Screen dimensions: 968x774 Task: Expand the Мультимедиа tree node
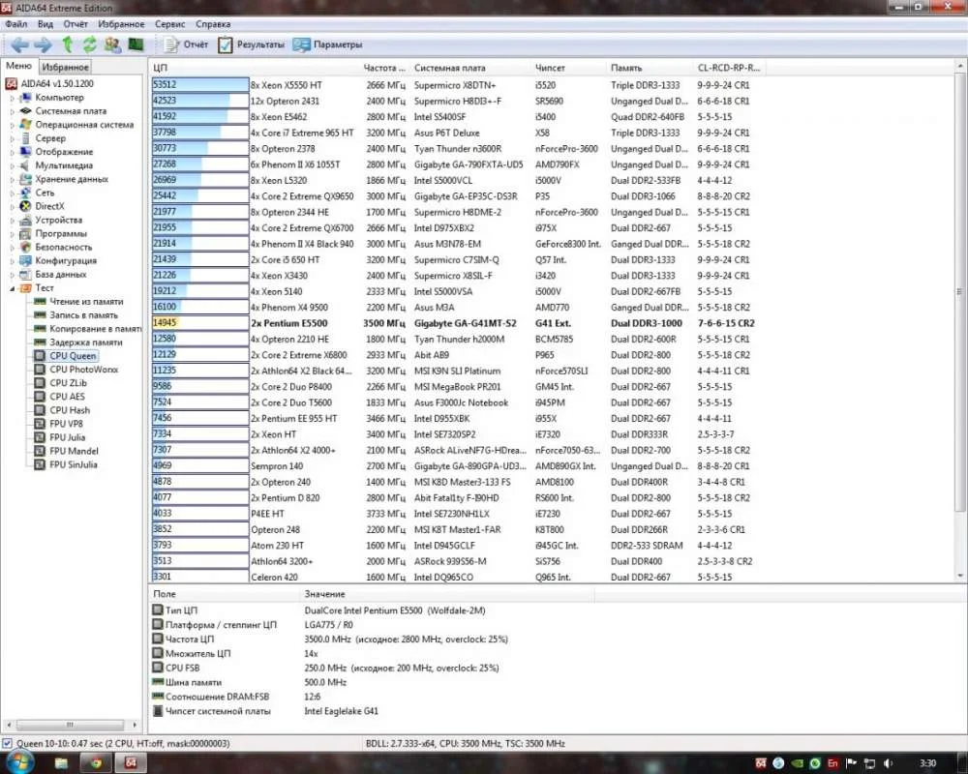(14, 165)
